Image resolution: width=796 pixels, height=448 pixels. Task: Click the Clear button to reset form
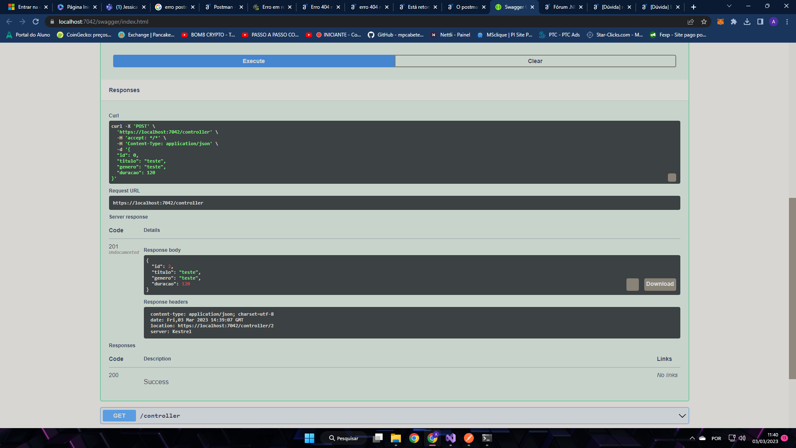[535, 61]
